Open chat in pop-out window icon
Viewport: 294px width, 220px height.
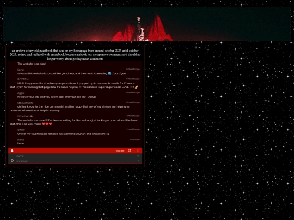tap(130, 150)
